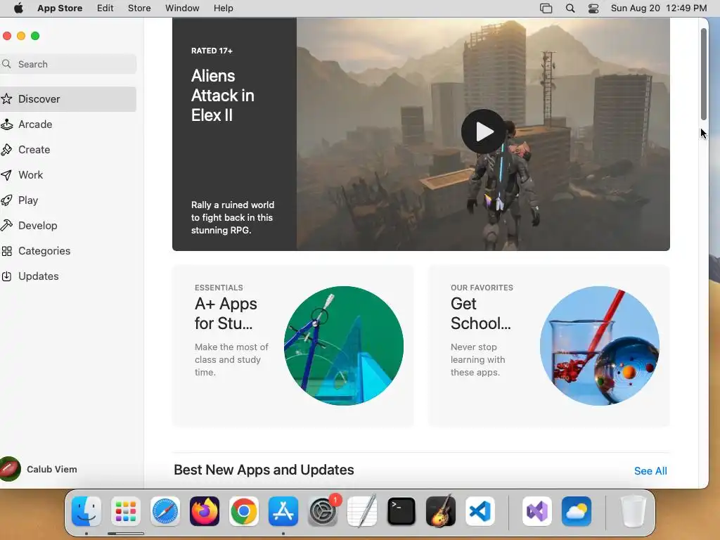Open the Help menu
The image size is (720, 540).
tap(223, 8)
